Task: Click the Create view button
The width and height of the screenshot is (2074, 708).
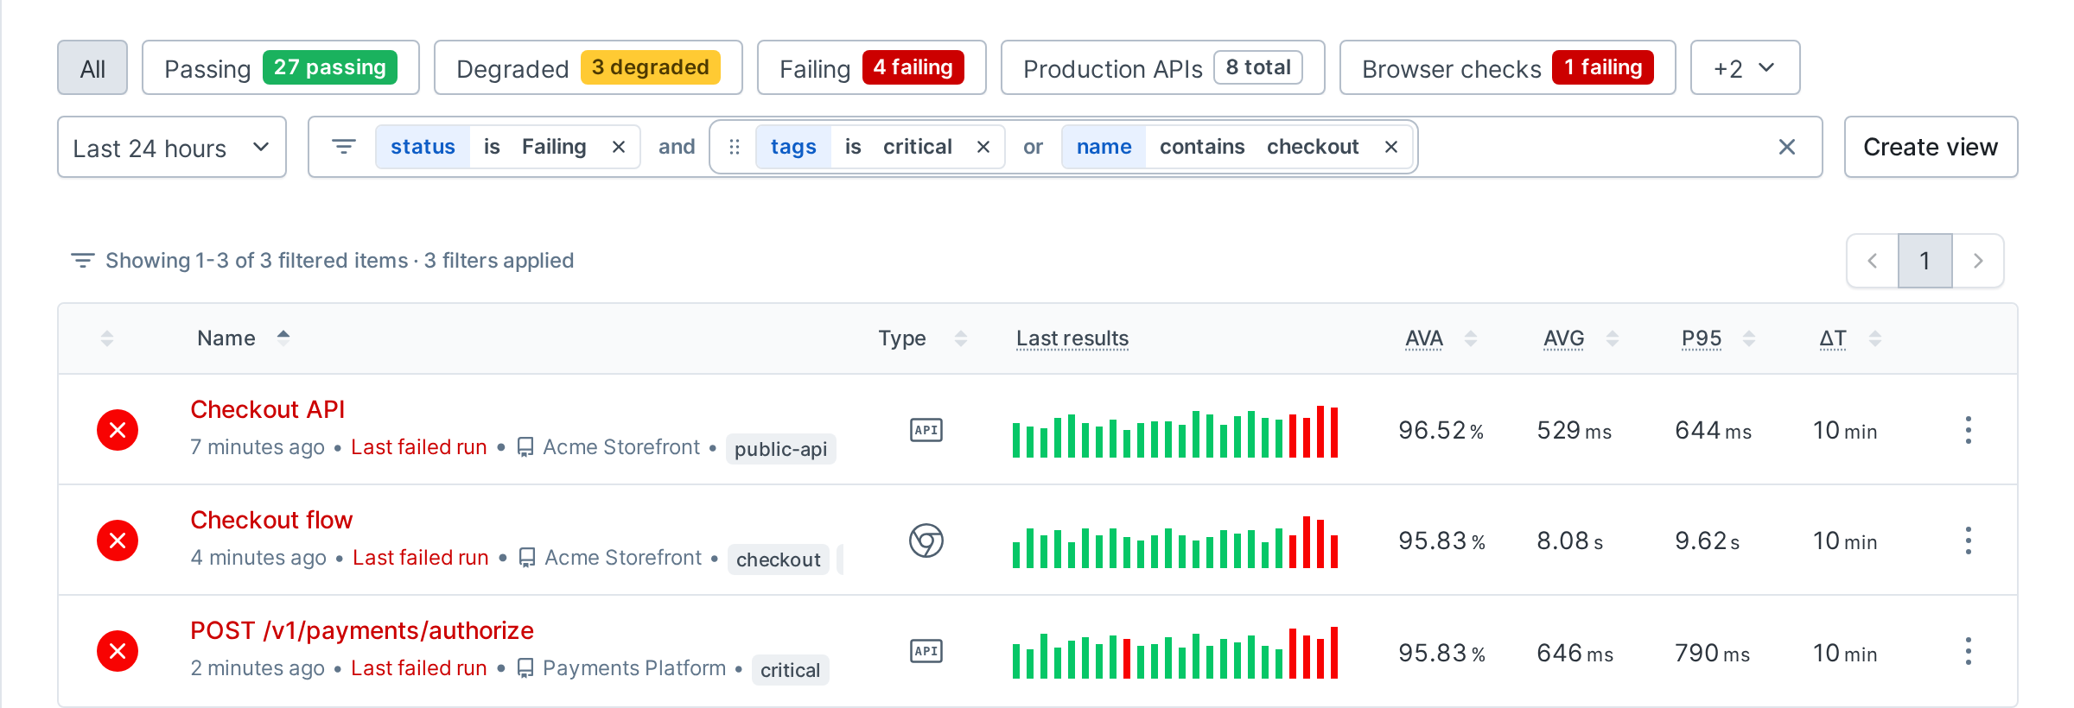Action: tap(1931, 147)
